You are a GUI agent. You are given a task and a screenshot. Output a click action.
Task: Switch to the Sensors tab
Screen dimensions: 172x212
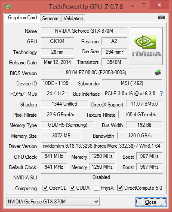[50, 18]
